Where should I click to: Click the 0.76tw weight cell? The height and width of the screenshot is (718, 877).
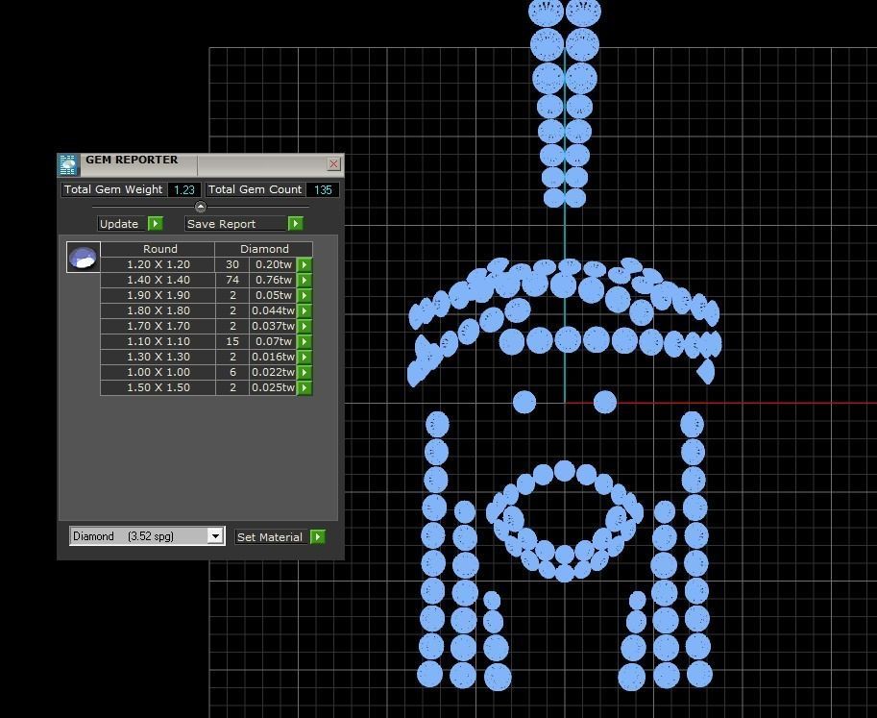coord(273,280)
